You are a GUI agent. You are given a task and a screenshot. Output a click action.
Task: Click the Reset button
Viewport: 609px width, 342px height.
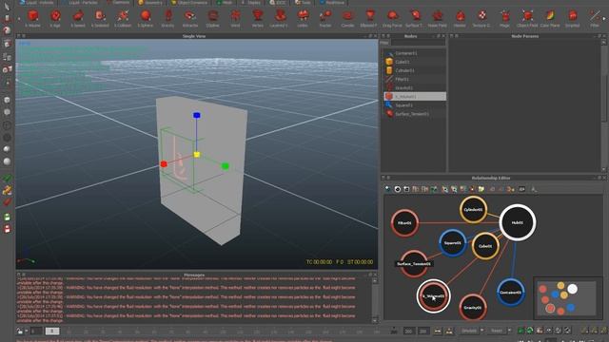pos(497,331)
